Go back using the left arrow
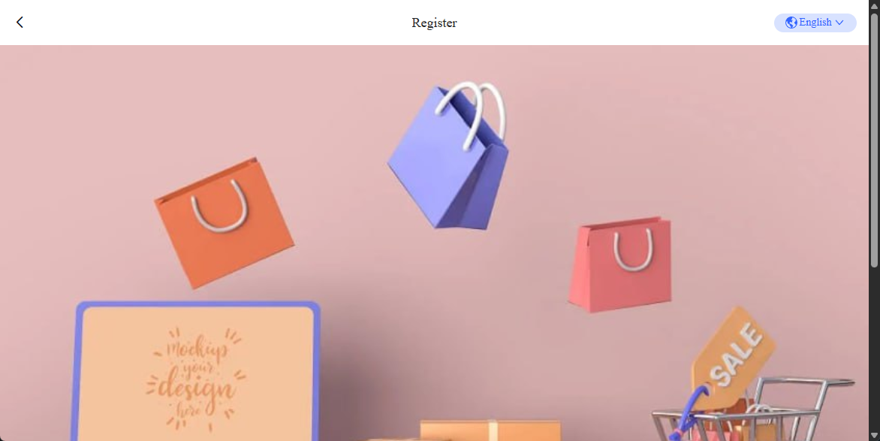Screen dimensions: 880x441 click(x=20, y=23)
